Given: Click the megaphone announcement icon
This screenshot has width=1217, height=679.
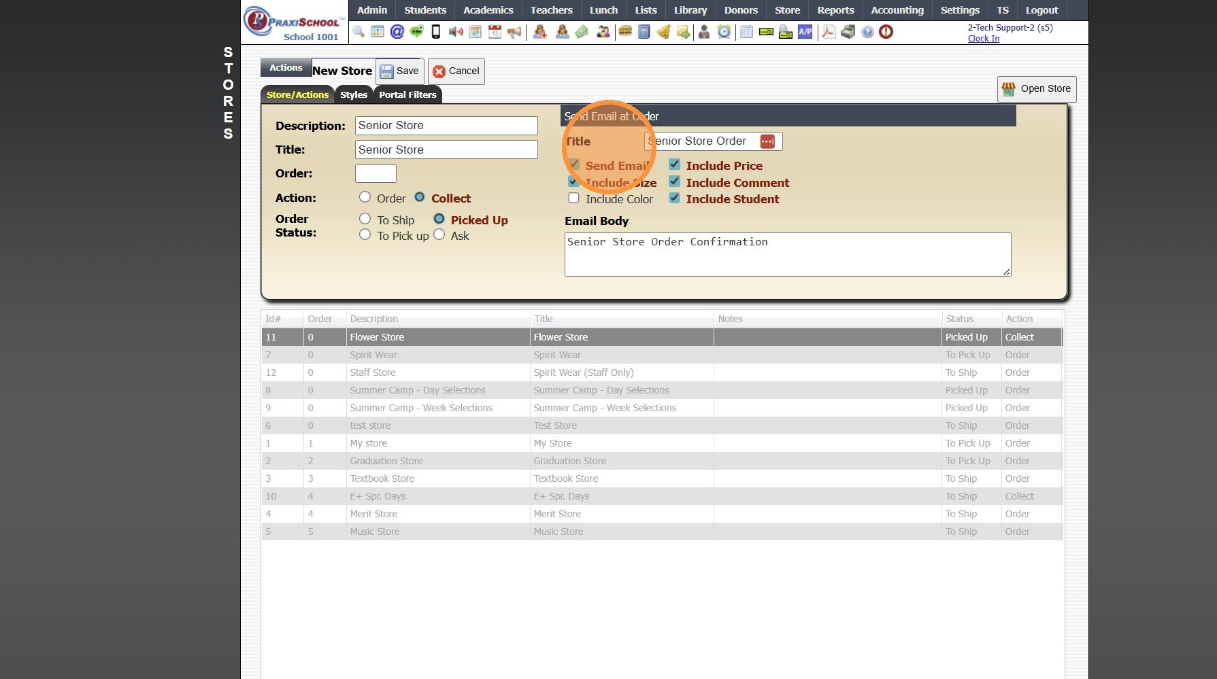Looking at the screenshot, I should click(x=514, y=32).
